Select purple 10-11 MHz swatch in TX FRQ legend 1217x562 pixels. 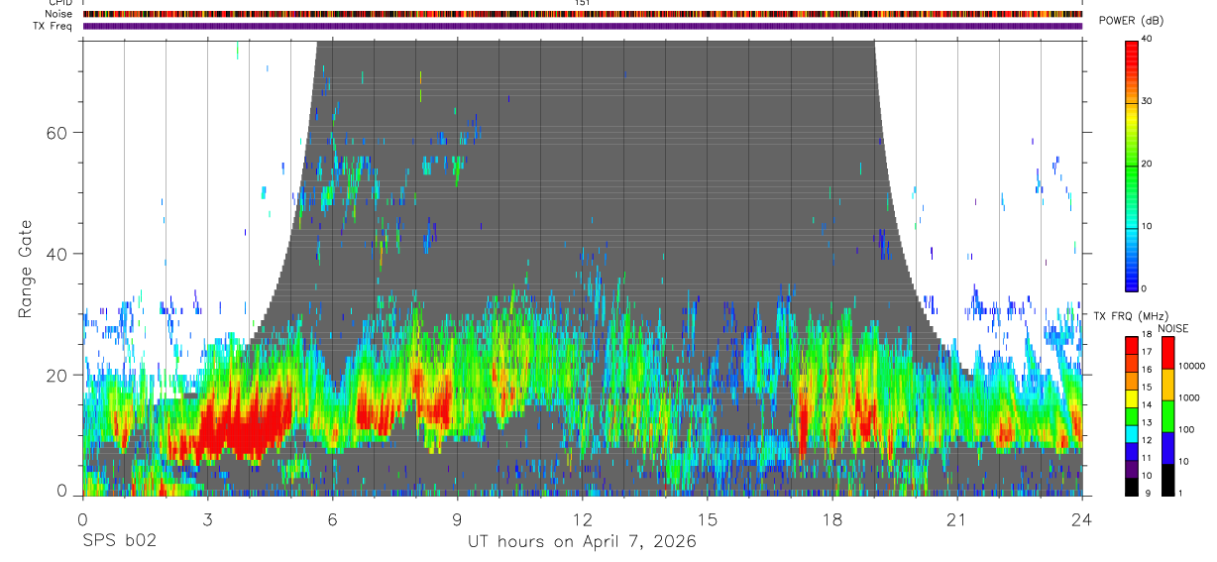(x=1131, y=467)
